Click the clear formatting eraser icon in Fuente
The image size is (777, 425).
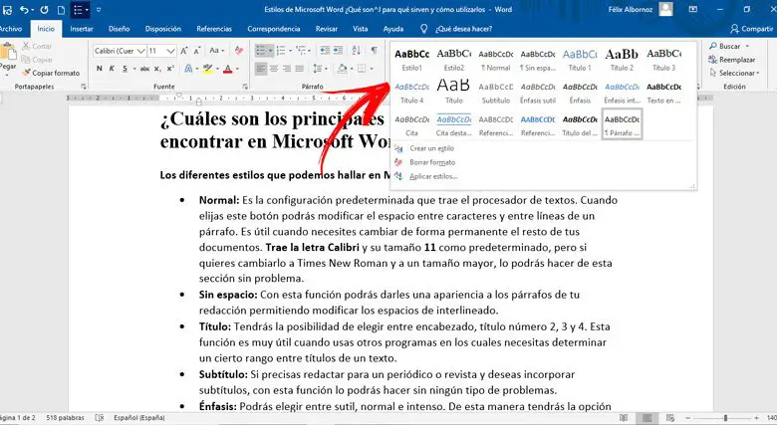click(x=239, y=51)
